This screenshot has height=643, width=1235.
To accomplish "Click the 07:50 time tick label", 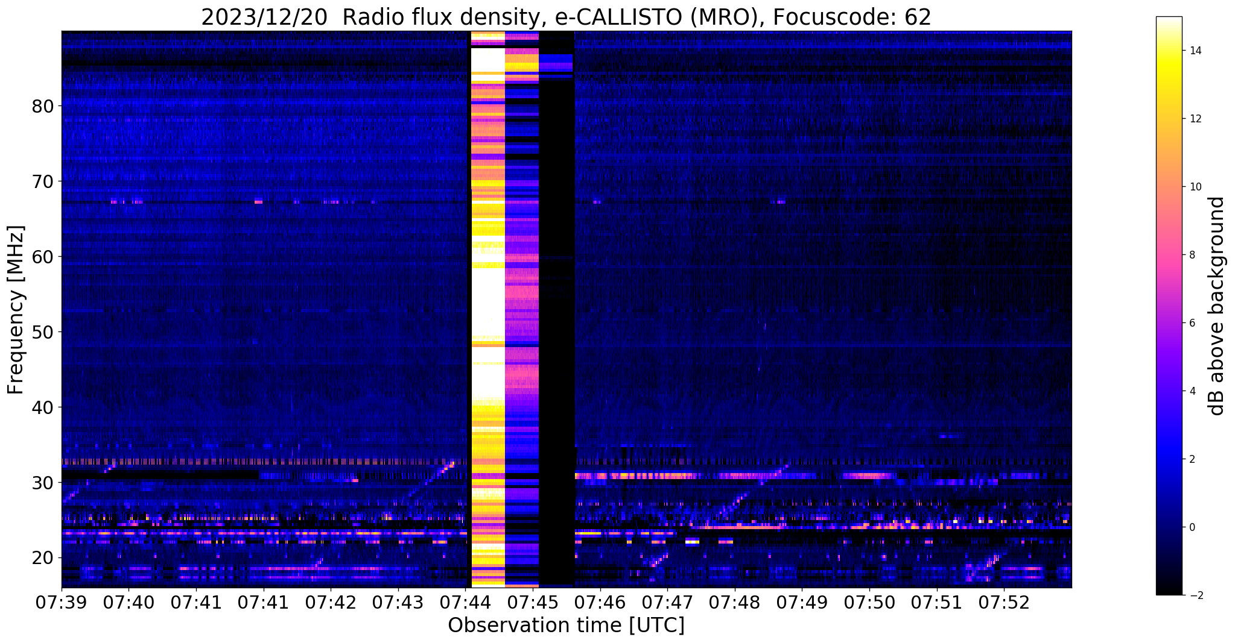I will click(x=869, y=602).
